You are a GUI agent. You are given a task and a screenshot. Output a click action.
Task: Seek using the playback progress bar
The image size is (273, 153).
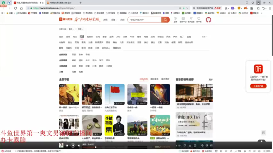point(117,147)
